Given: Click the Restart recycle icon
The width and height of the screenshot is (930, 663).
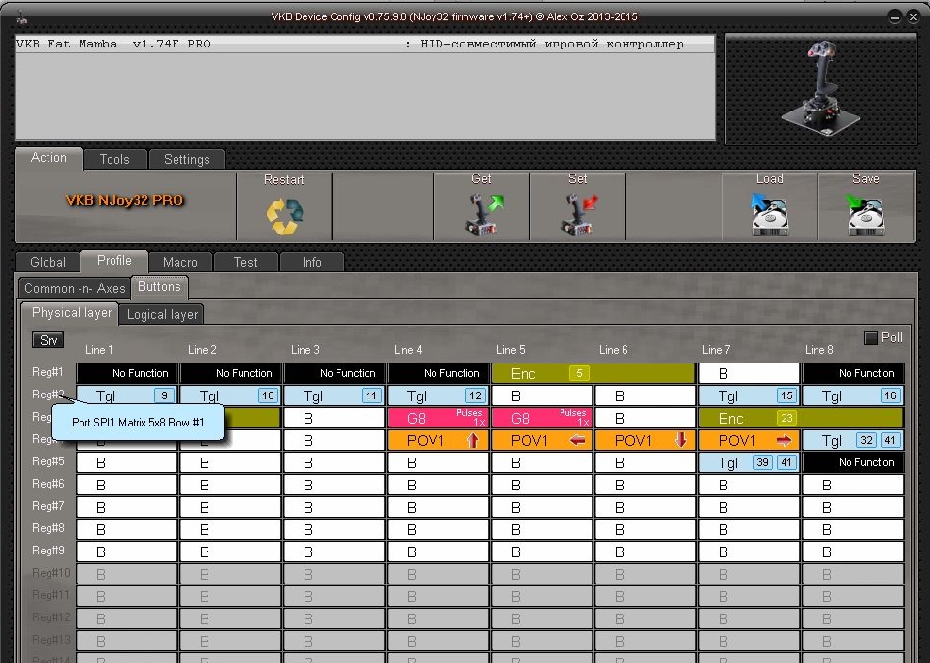Looking at the screenshot, I should click(284, 216).
